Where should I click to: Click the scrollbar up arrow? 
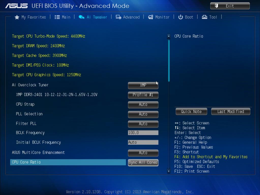(x=169, y=36)
